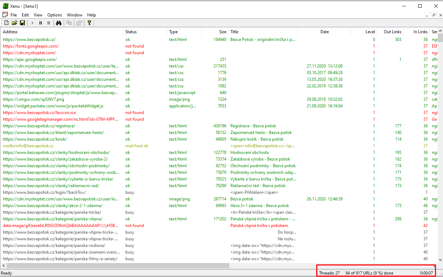Sort by the Date column header
The width and height of the screenshot is (443, 277).
(325, 32)
